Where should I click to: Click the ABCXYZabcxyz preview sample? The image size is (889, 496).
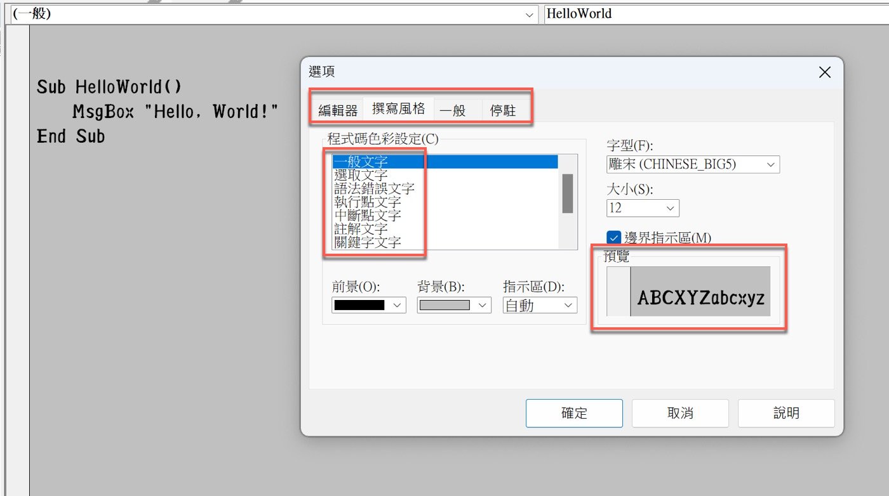click(701, 298)
